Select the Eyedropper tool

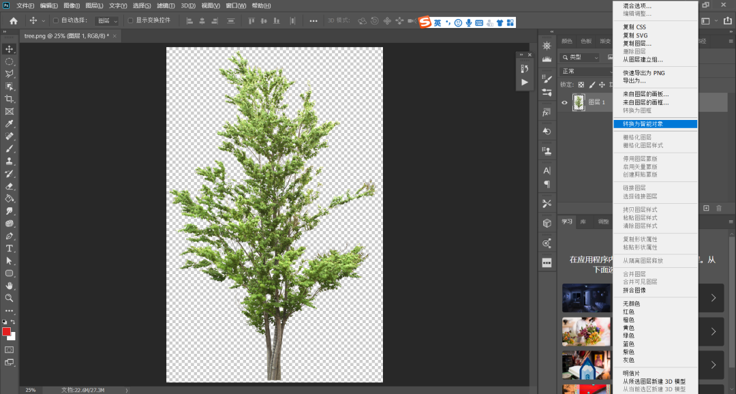coord(9,123)
